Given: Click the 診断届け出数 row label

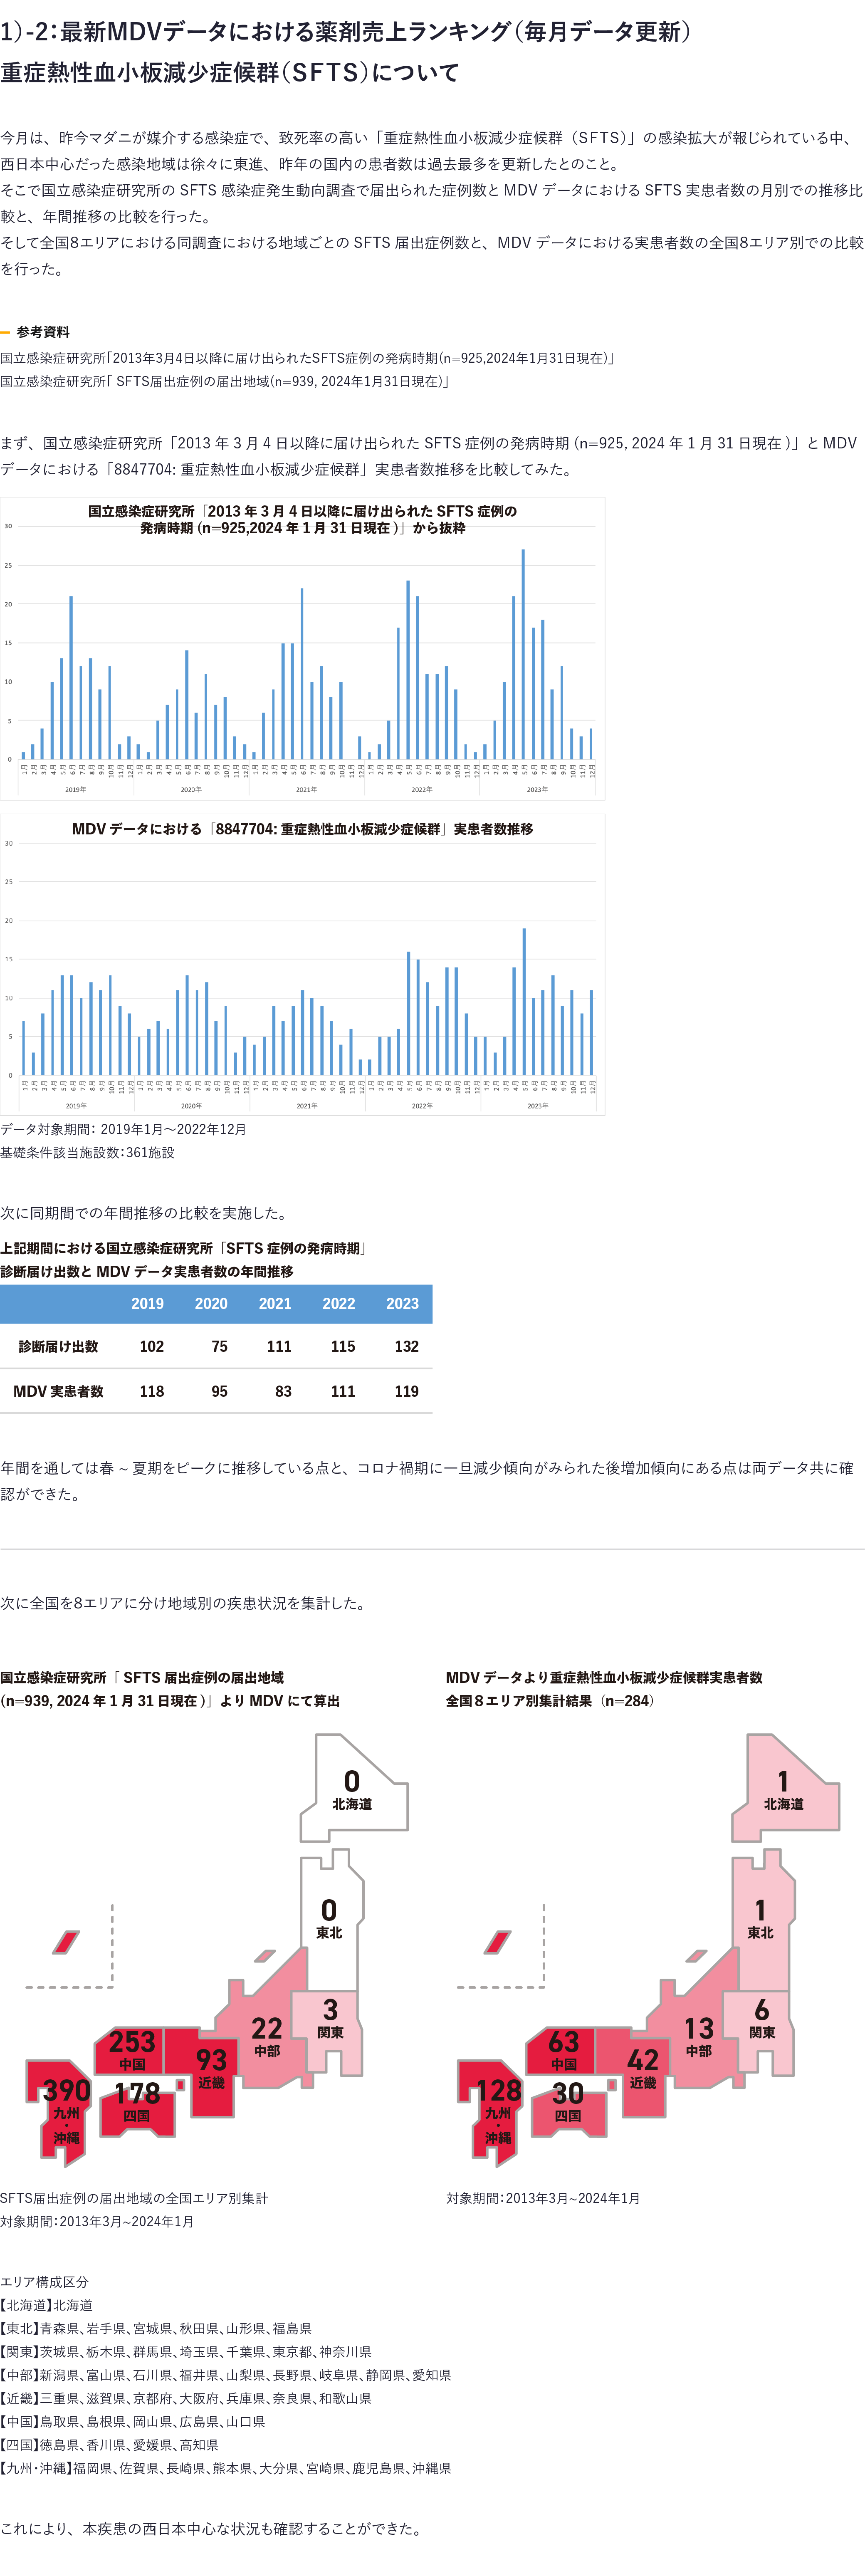Looking at the screenshot, I should pos(58,1347).
